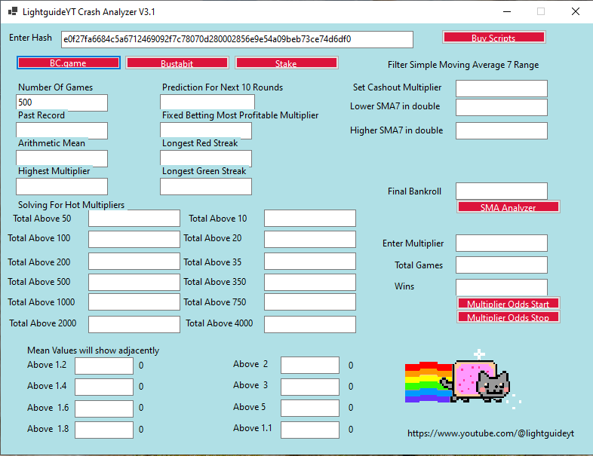Viewport: 593px width, 456px height.
Task: Select the BC.game button
Action: click(x=68, y=63)
